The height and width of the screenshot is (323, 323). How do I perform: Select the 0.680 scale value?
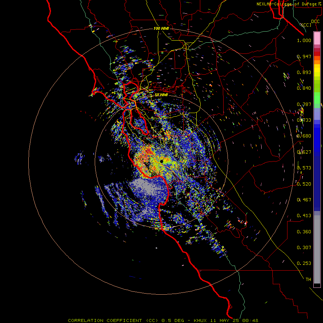(304, 136)
